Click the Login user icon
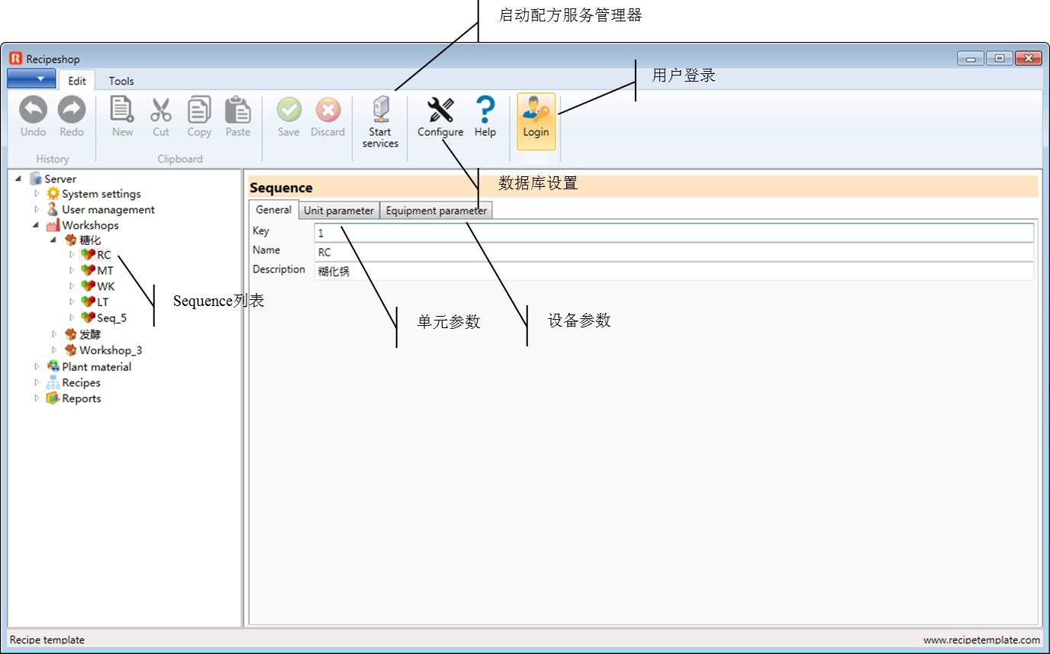The width and height of the screenshot is (1050, 654). point(536,110)
